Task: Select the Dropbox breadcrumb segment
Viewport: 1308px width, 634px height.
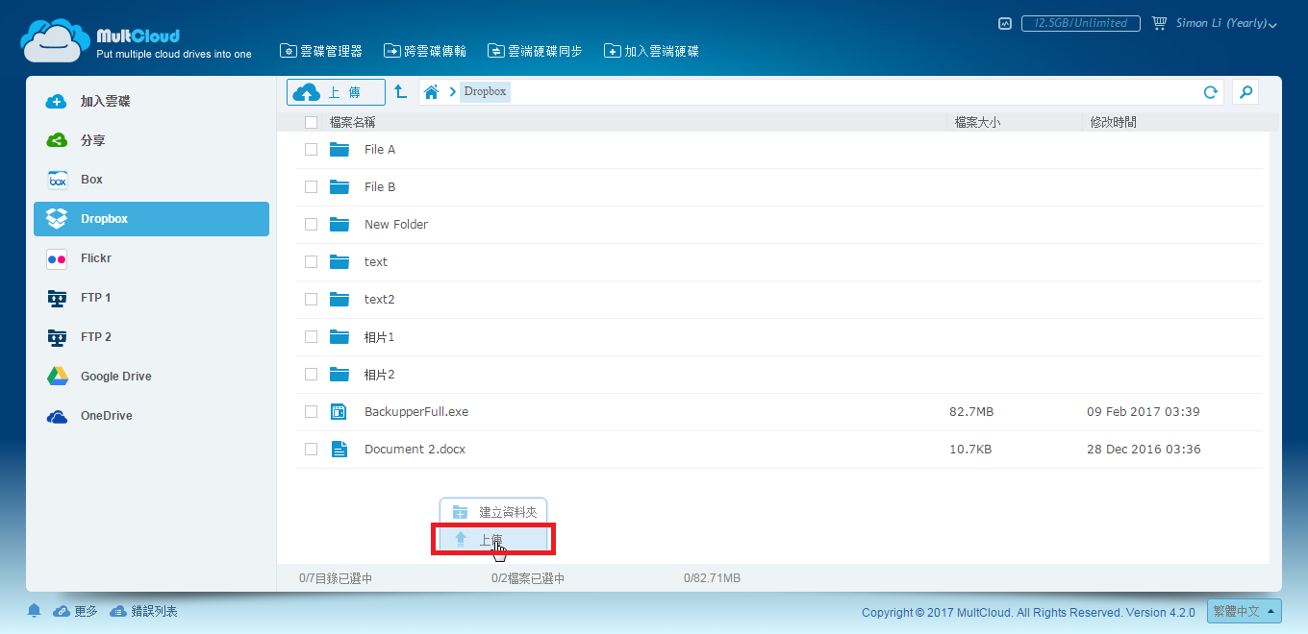Action: pyautogui.click(x=485, y=92)
